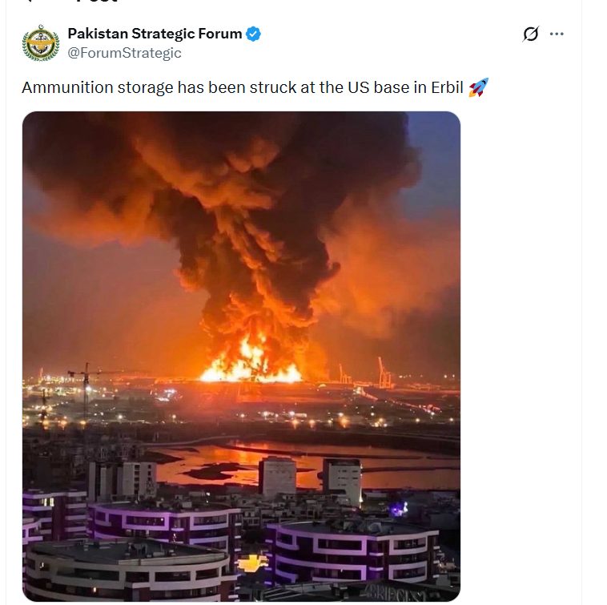607x605 pixels.
Task: Open the three-dot More options menu
Action: pos(557,34)
